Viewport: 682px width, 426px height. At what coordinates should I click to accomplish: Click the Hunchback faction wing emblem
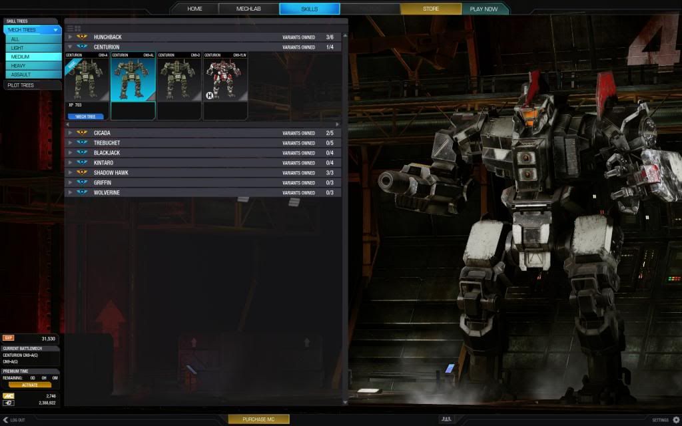pos(82,37)
